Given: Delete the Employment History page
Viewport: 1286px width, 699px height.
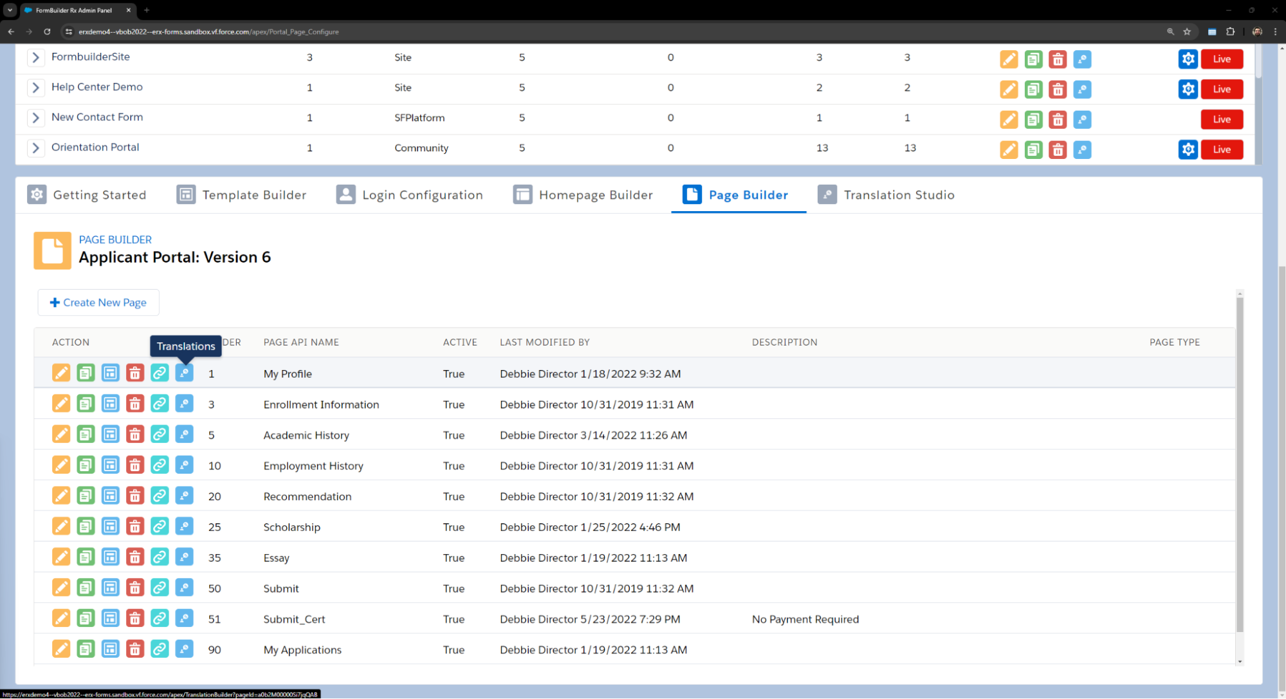Looking at the screenshot, I should [134, 465].
